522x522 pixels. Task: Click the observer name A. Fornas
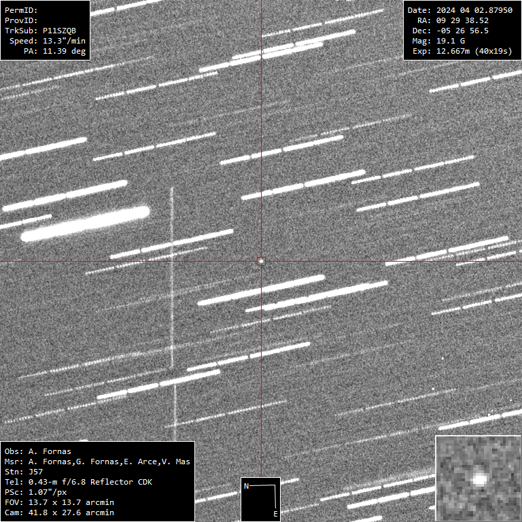[x=37, y=451]
